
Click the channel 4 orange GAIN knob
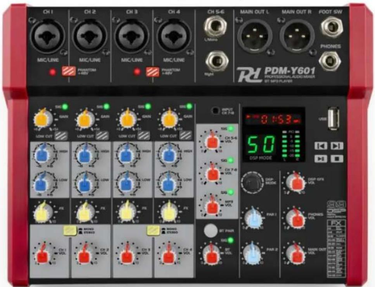[x=169, y=118]
